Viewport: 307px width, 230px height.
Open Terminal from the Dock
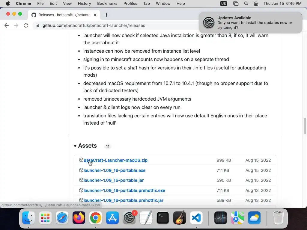[163, 218]
